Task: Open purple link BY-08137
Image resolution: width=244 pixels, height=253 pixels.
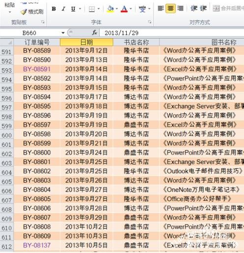Action: pos(37,245)
